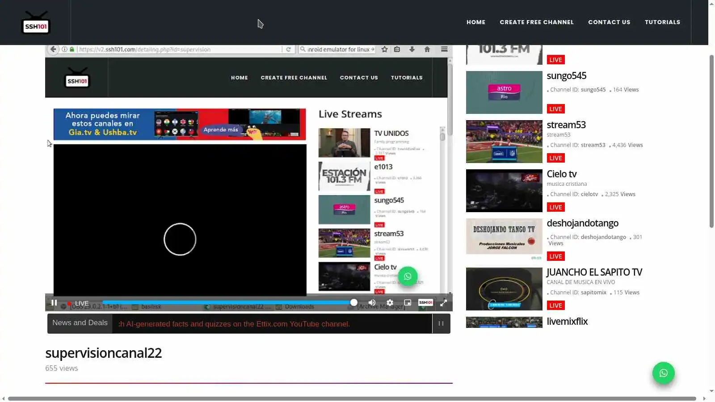Click the horizontal scrollbar at the page bottom

pos(352,398)
